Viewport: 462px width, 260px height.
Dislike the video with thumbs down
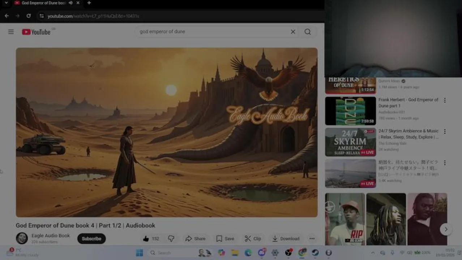tap(171, 239)
